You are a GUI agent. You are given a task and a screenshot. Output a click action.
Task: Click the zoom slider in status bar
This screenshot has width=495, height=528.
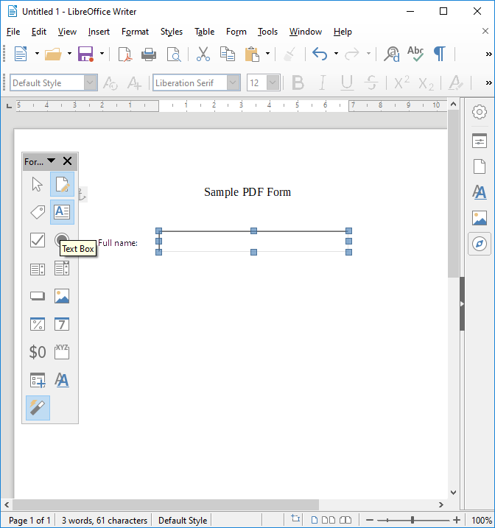coord(412,520)
